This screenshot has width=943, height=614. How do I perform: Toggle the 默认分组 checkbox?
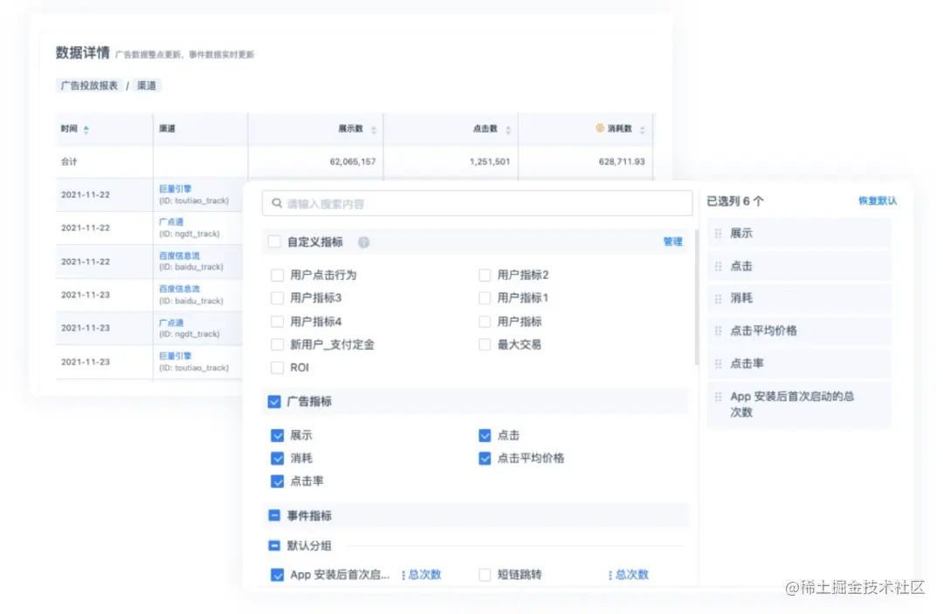point(274,545)
